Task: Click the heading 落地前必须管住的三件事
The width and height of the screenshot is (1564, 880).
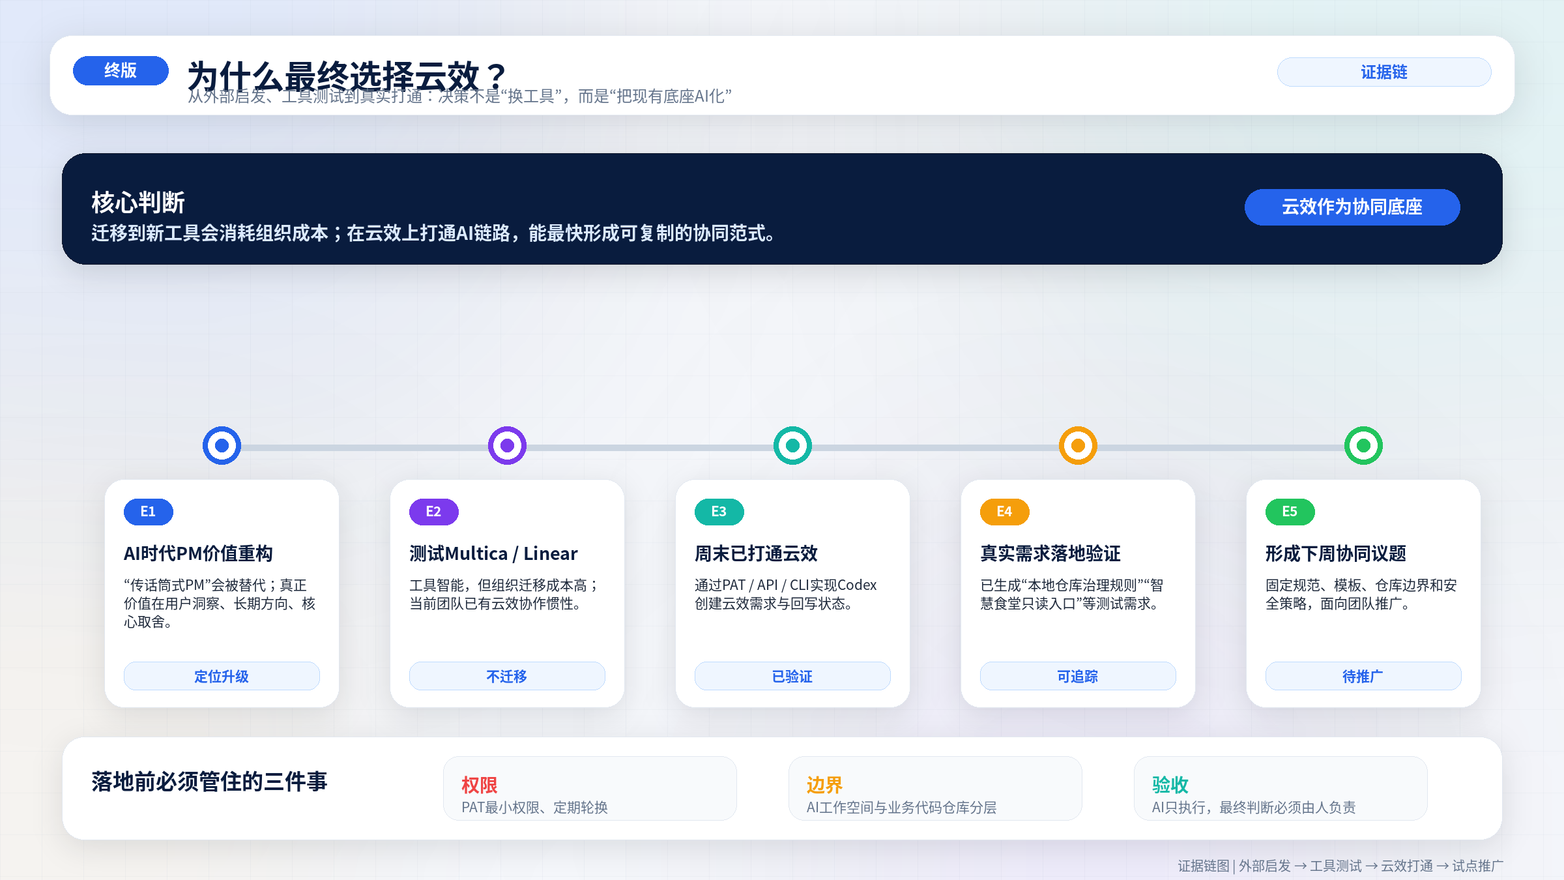Action: pos(209,781)
